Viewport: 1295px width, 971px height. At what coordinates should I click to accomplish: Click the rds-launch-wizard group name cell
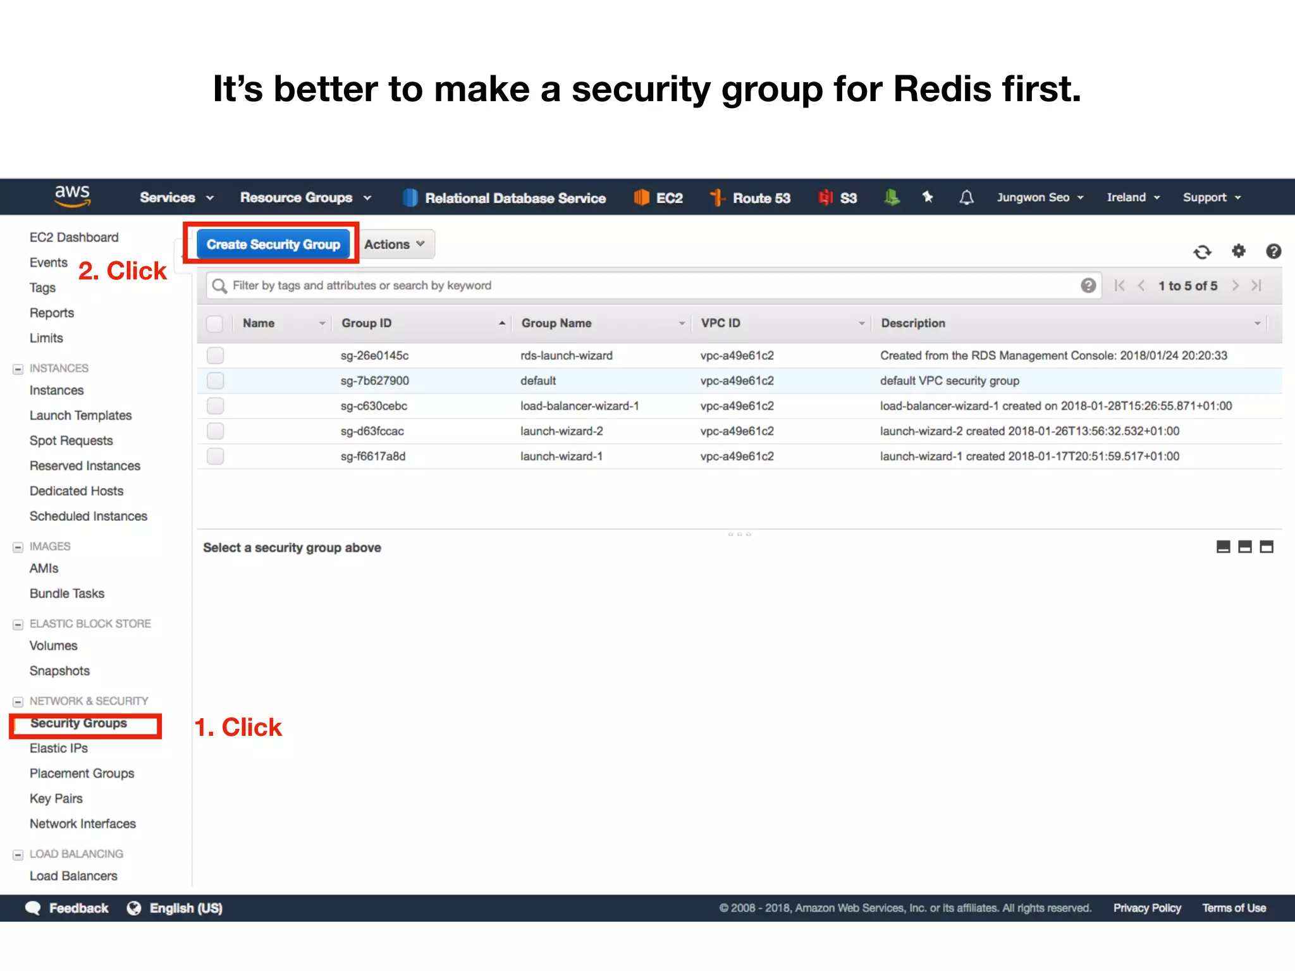click(566, 355)
